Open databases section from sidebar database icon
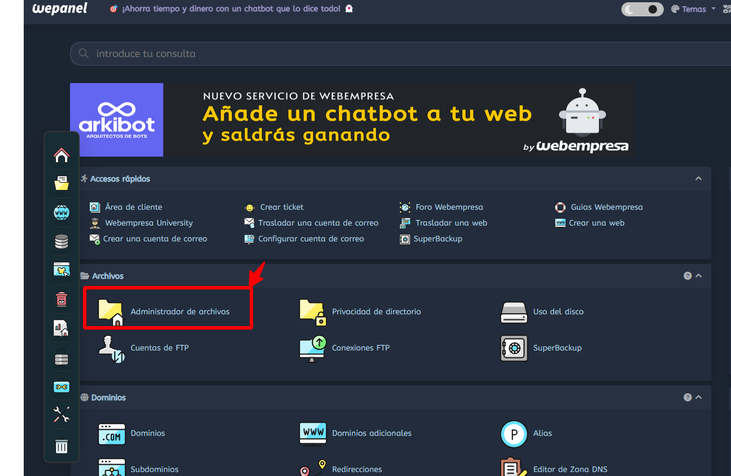This screenshot has height=476, width=731. pyautogui.click(x=62, y=242)
